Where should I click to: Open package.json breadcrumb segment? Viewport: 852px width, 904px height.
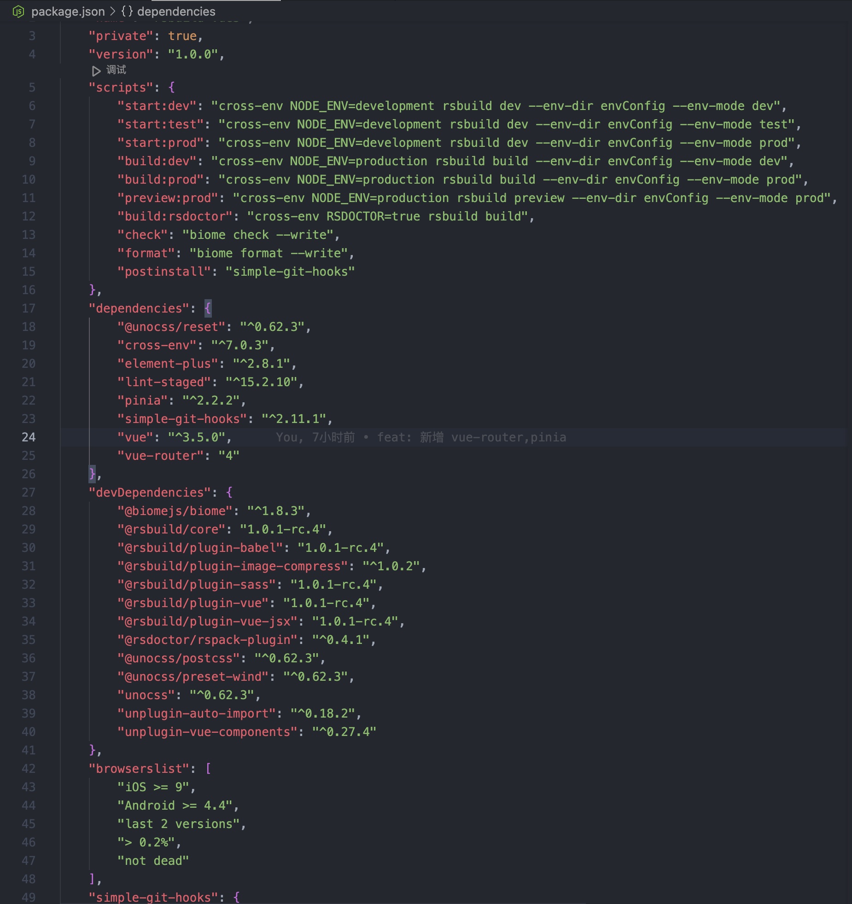point(68,12)
